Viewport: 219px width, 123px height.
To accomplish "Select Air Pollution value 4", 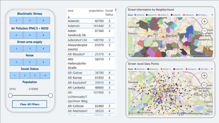I will pos(43,35).
